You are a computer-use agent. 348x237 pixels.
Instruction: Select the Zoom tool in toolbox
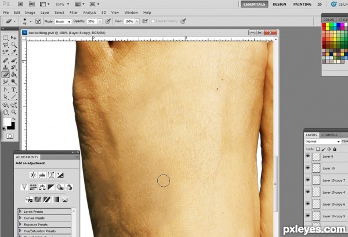tap(13, 112)
